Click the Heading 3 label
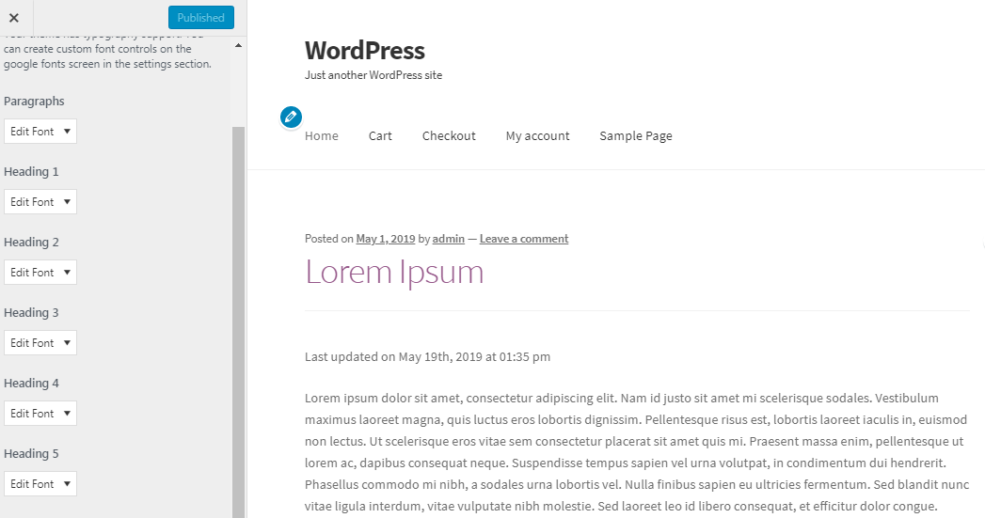The image size is (985, 518). click(x=31, y=313)
